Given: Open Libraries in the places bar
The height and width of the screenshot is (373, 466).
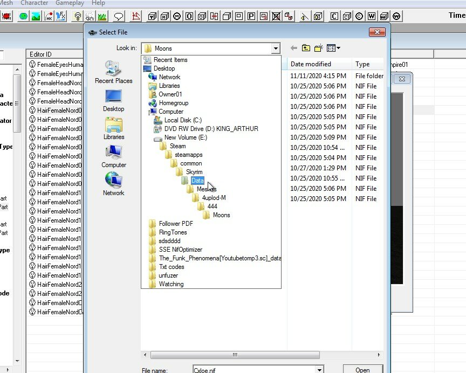Looking at the screenshot, I should point(113,128).
